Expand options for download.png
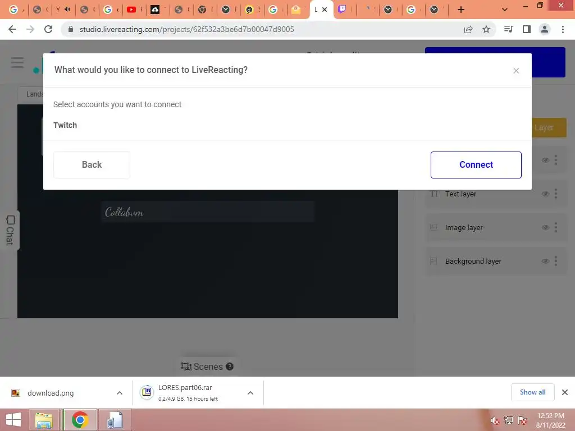 120,393
